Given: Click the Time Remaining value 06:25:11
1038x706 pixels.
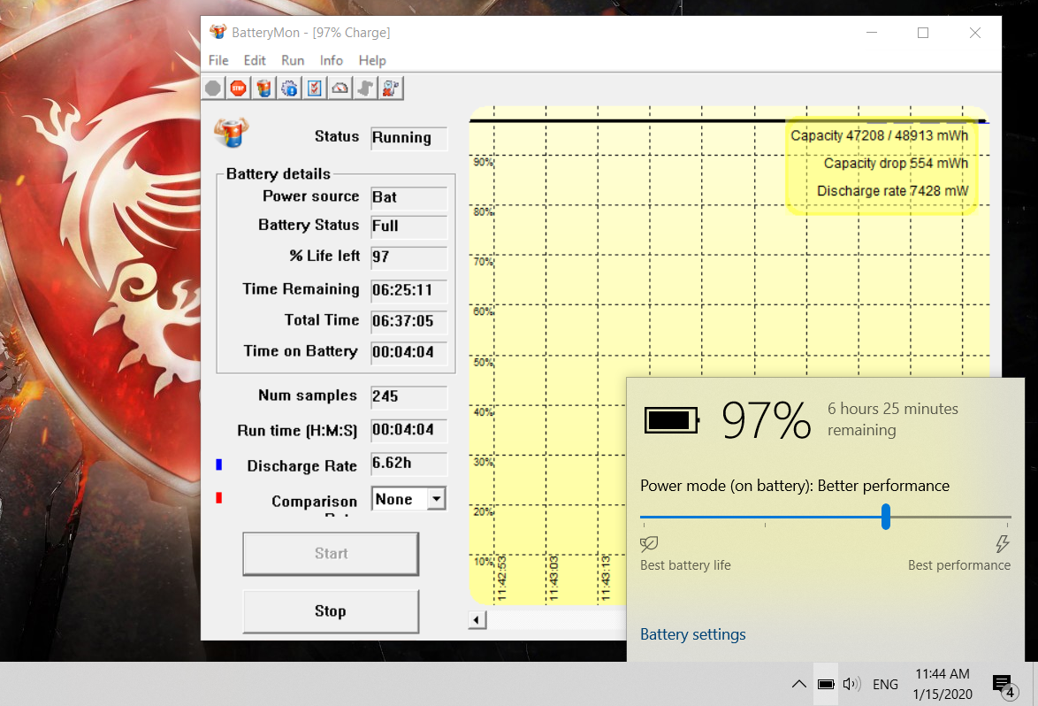Looking at the screenshot, I should 409,290.
